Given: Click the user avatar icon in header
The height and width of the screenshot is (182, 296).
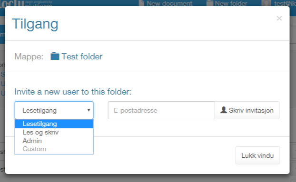Looking at the screenshot, I should point(266,3).
